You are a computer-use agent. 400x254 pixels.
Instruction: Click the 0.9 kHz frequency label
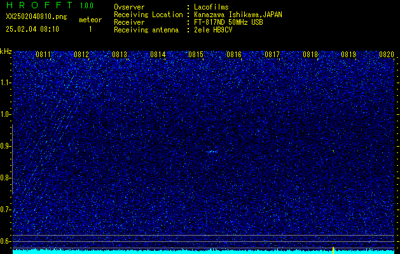tap(6, 146)
